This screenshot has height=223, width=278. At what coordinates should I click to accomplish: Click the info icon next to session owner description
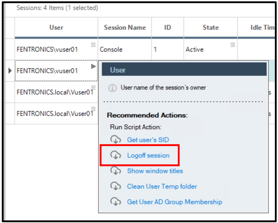[x=112, y=88]
